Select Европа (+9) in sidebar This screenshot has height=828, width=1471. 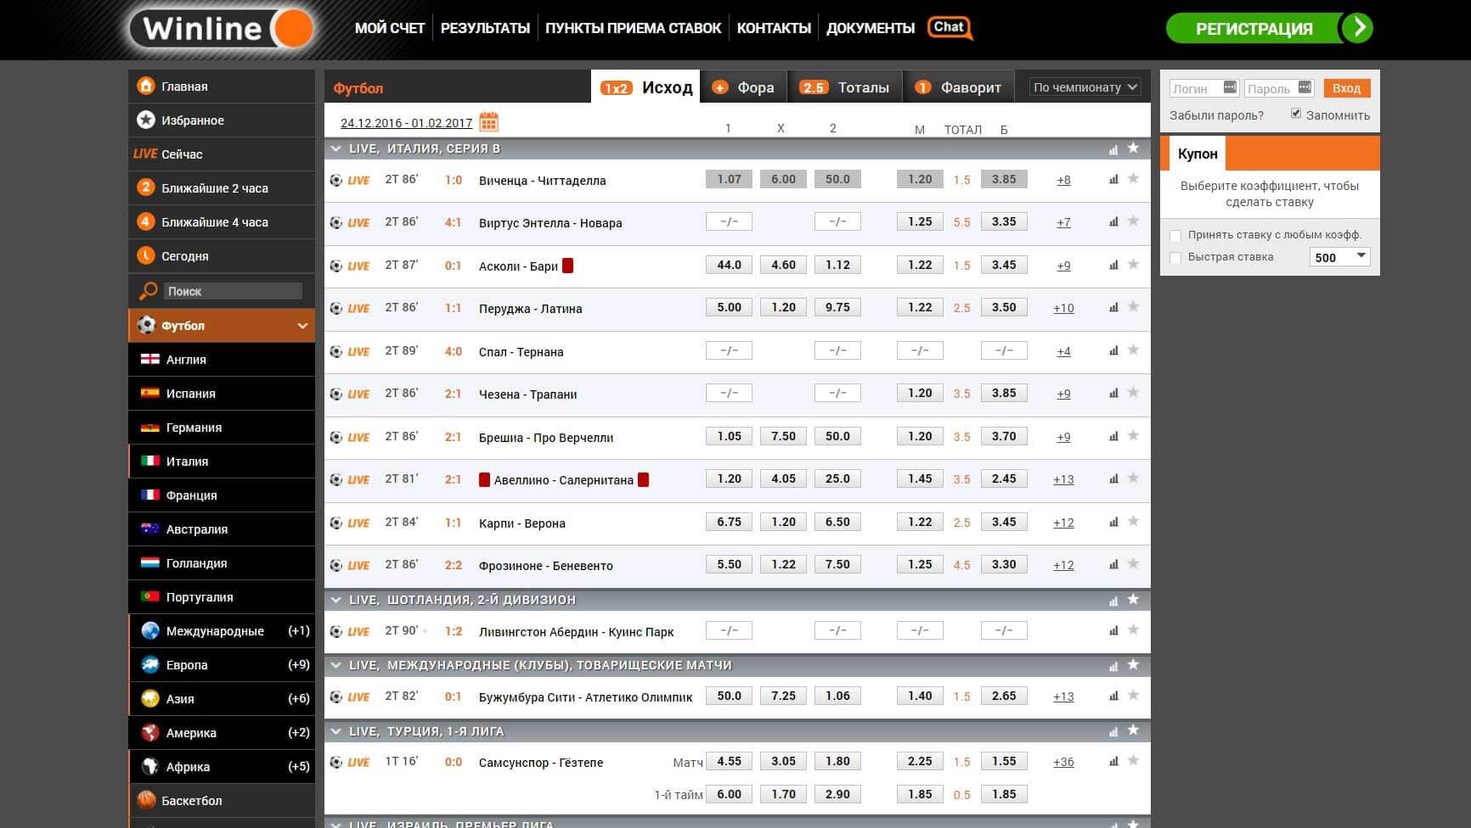pos(222,664)
